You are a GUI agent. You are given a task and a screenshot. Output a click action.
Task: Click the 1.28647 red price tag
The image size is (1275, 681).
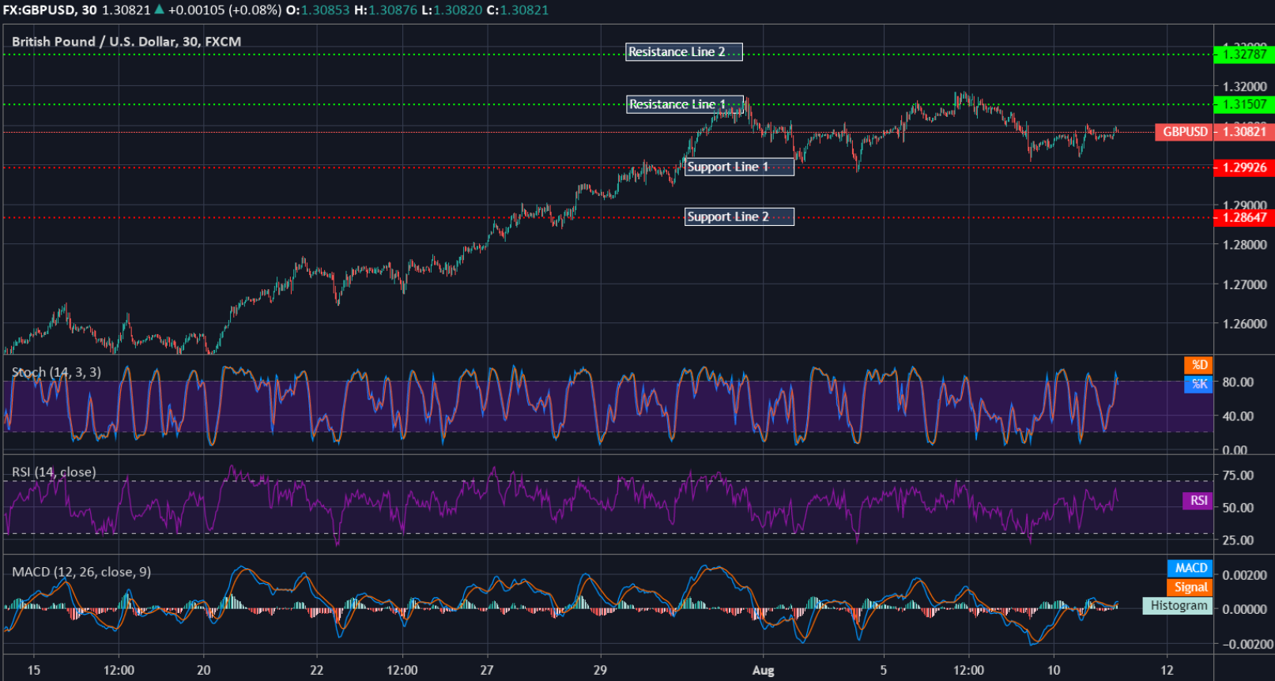coord(1244,217)
